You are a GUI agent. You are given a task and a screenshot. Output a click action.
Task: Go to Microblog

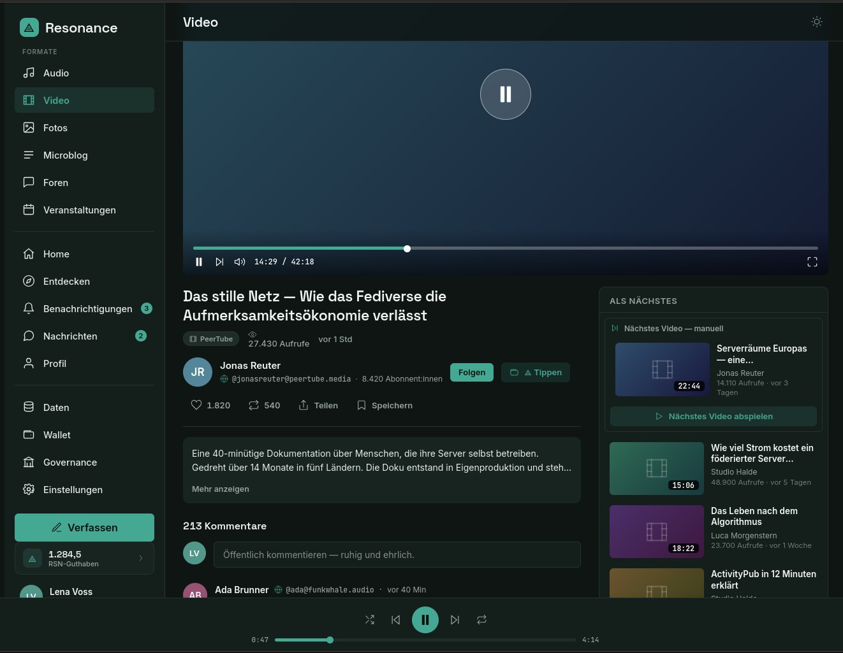[x=84, y=155]
